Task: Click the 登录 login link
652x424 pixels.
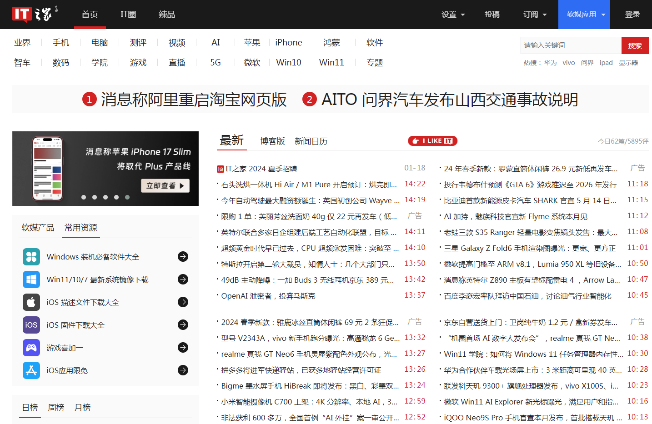Action: (632, 15)
